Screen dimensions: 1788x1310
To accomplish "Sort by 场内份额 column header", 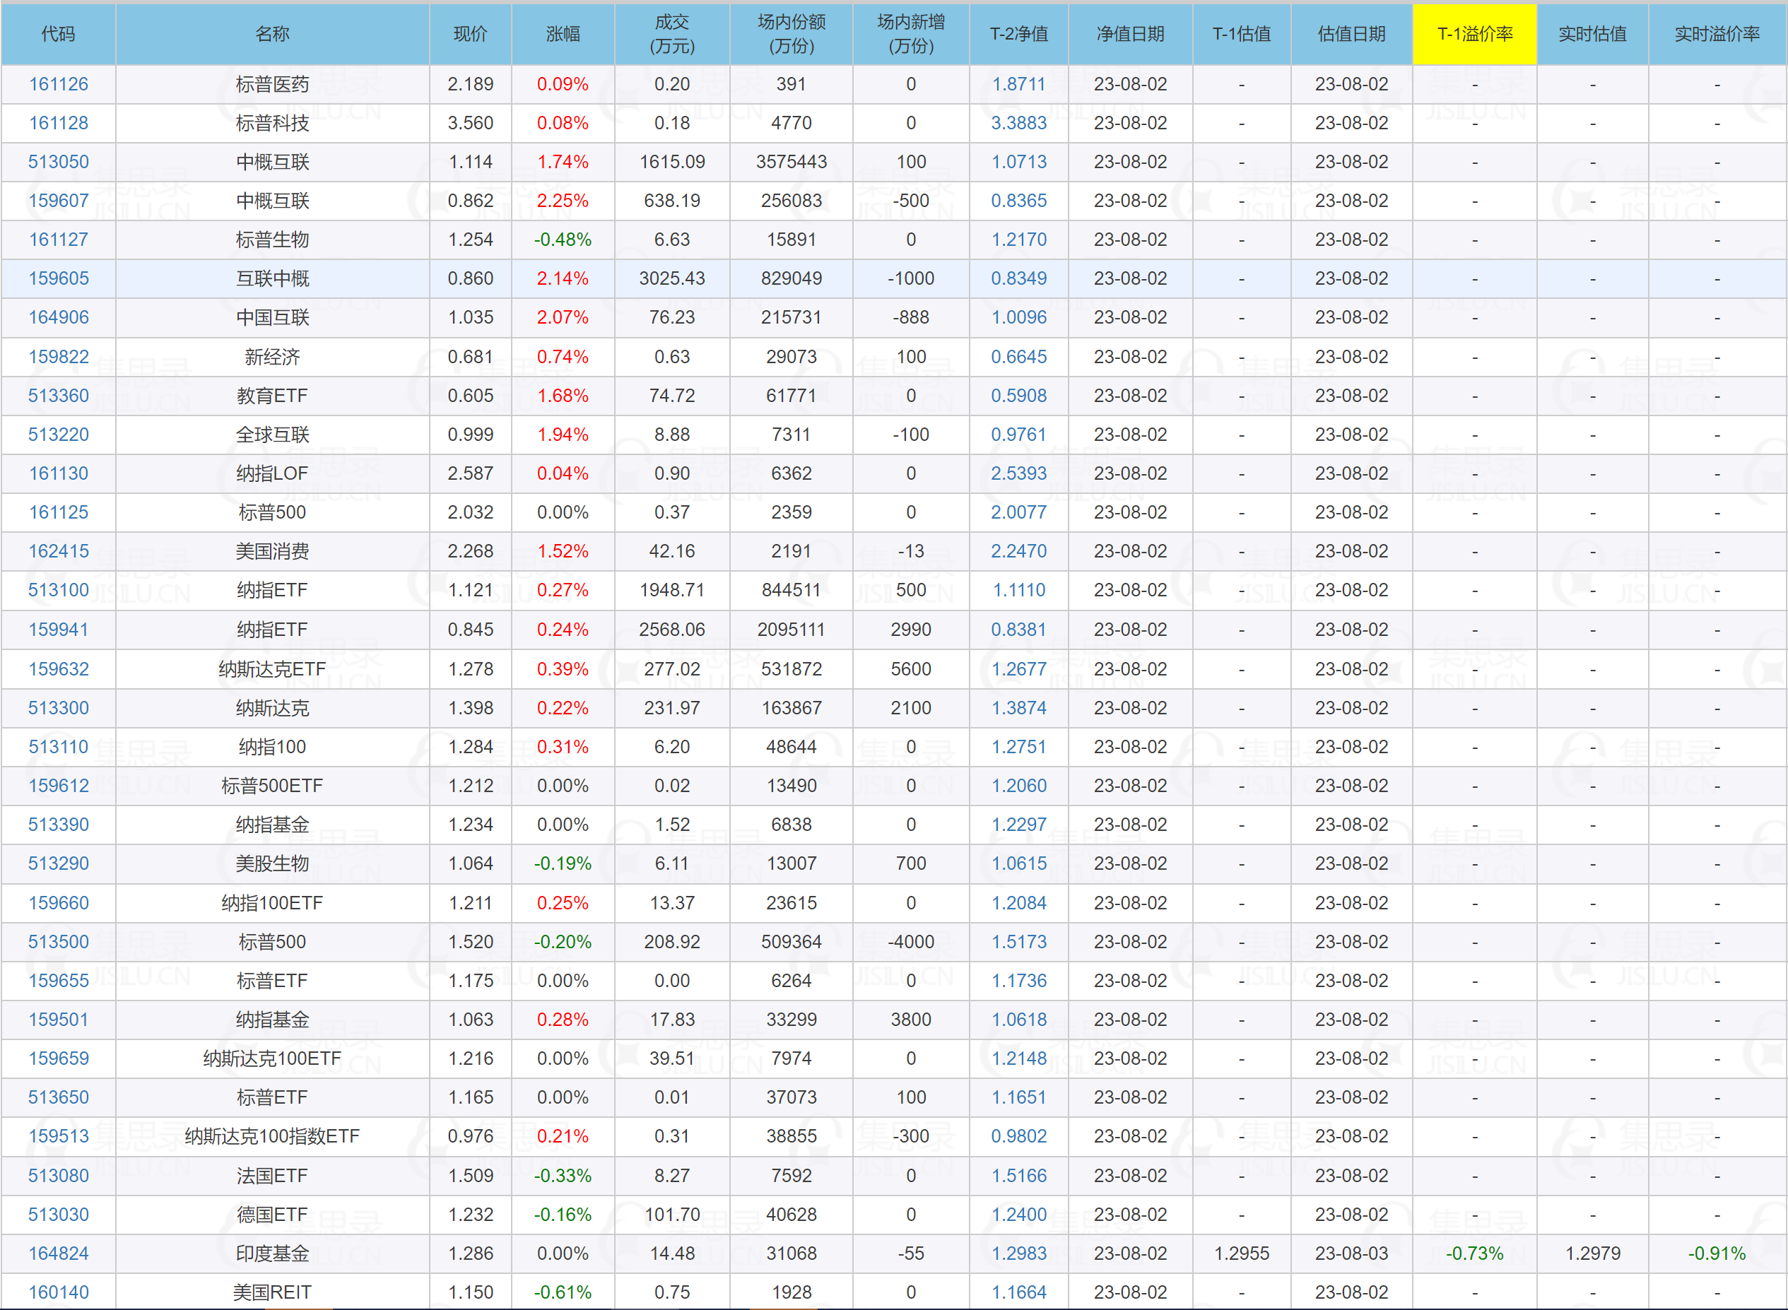I will (792, 34).
